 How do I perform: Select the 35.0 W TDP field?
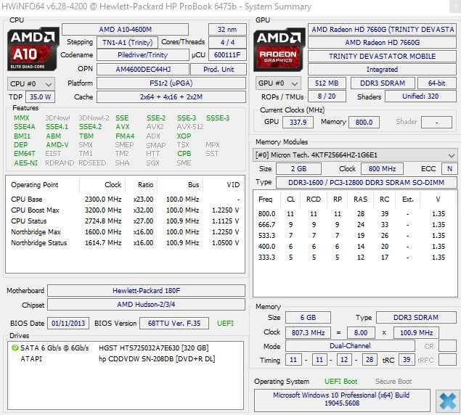[40, 97]
